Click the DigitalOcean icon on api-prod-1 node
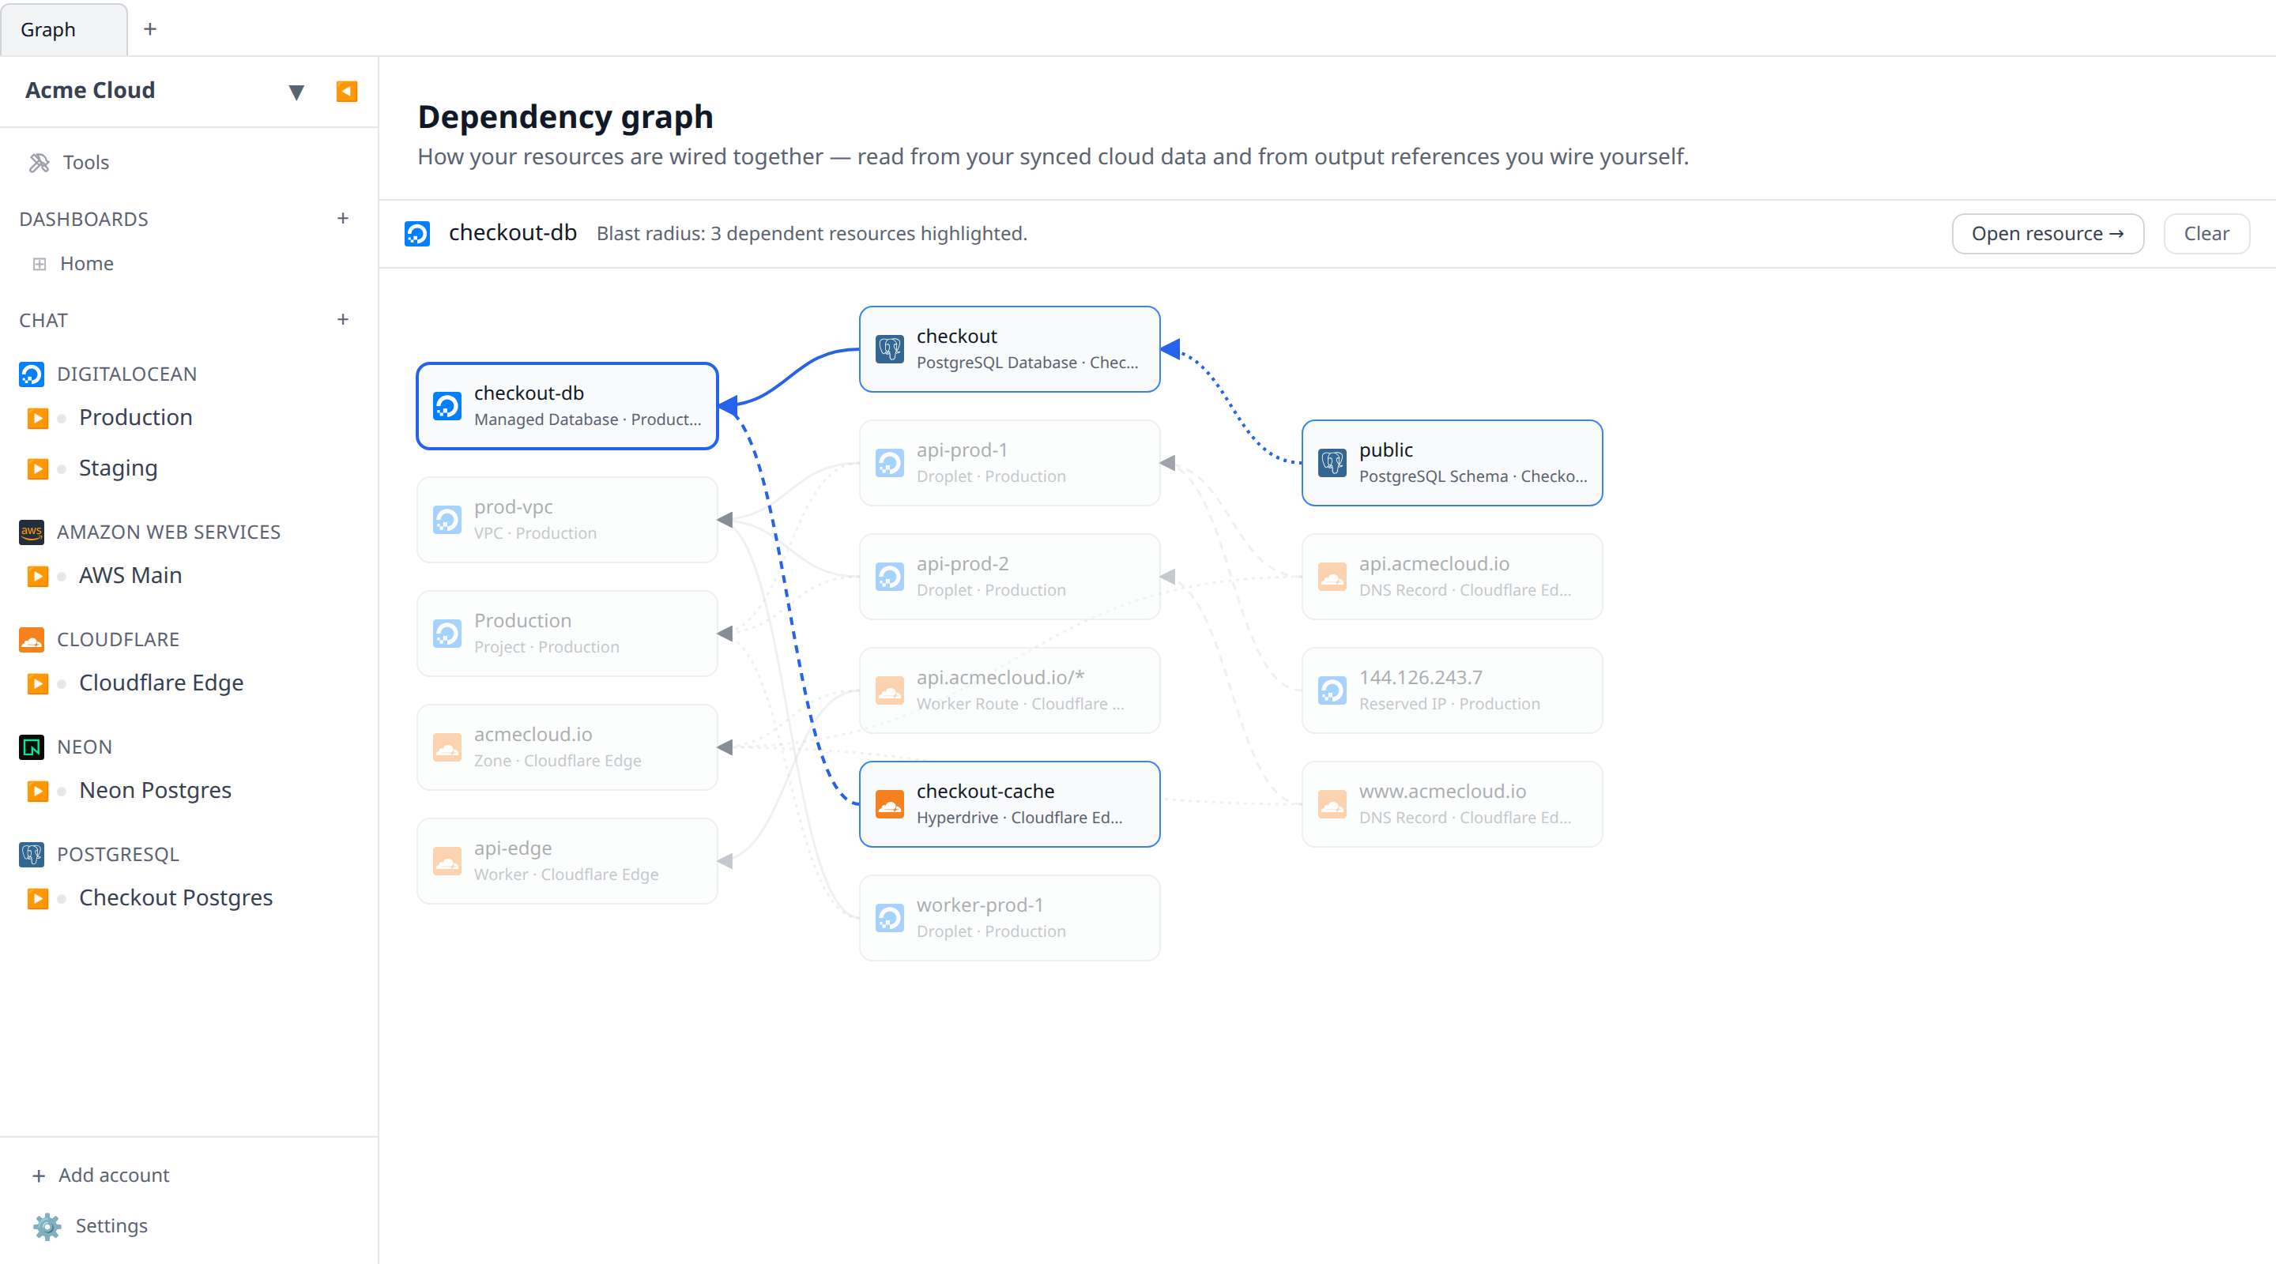2276x1264 pixels. [890, 463]
